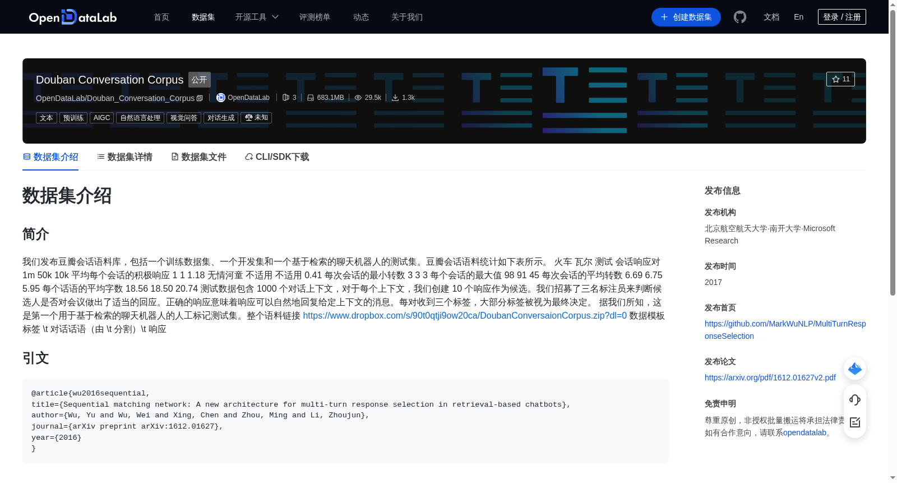Click the 对话生成 tag
This screenshot has width=897, height=483.
(x=221, y=118)
